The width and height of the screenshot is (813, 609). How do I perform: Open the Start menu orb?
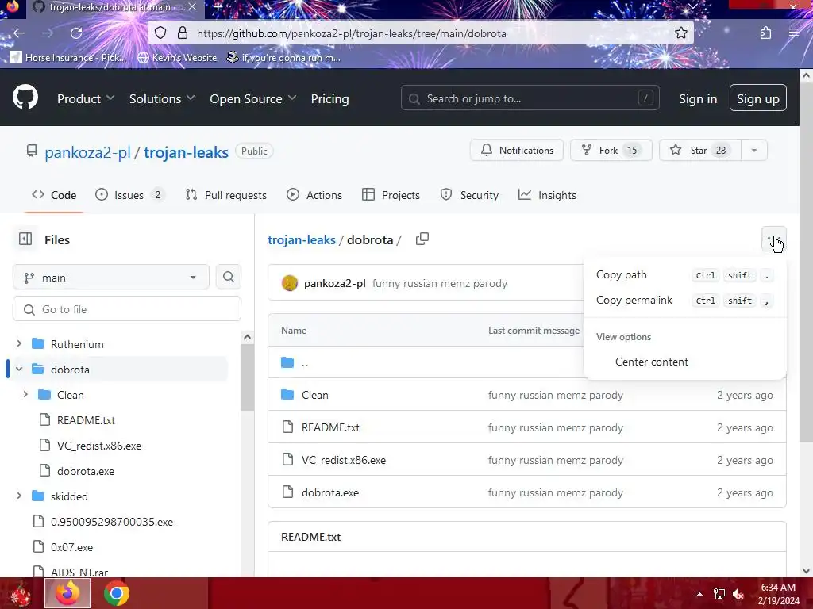20,594
